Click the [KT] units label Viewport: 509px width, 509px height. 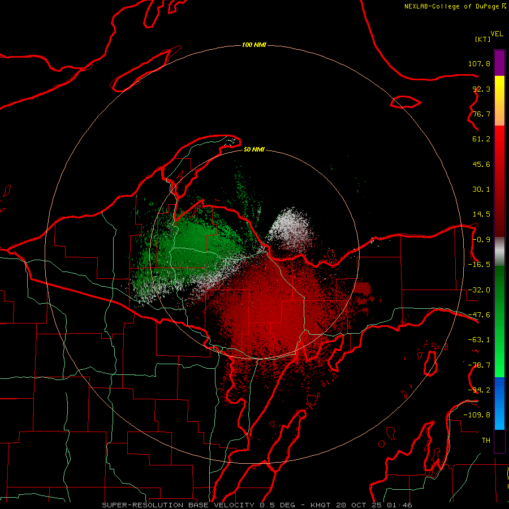click(x=483, y=39)
